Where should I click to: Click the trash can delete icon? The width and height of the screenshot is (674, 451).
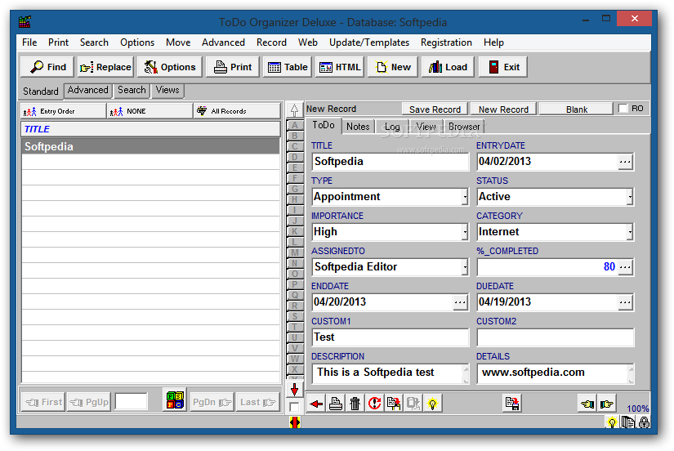pyautogui.click(x=355, y=404)
